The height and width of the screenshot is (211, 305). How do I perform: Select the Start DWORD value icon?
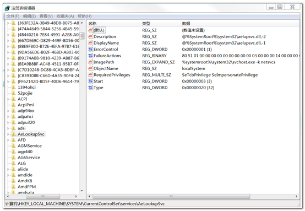[90, 81]
